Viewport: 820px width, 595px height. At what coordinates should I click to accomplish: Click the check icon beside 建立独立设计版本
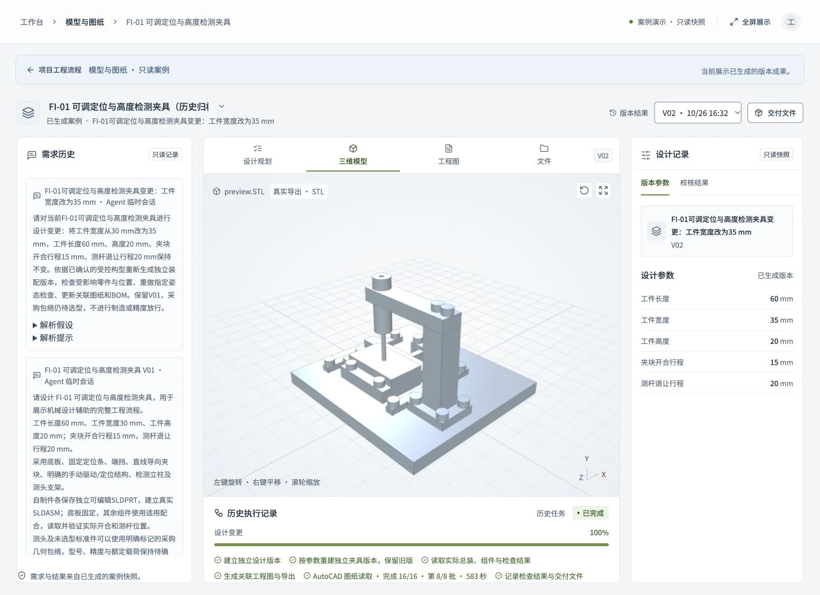click(x=218, y=560)
